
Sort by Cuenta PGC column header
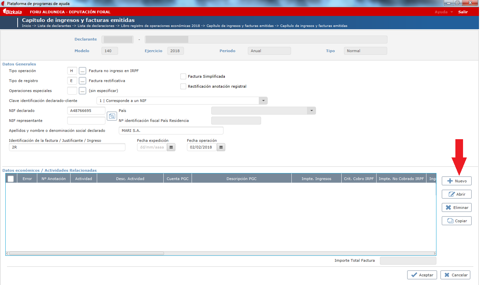pyautogui.click(x=178, y=179)
